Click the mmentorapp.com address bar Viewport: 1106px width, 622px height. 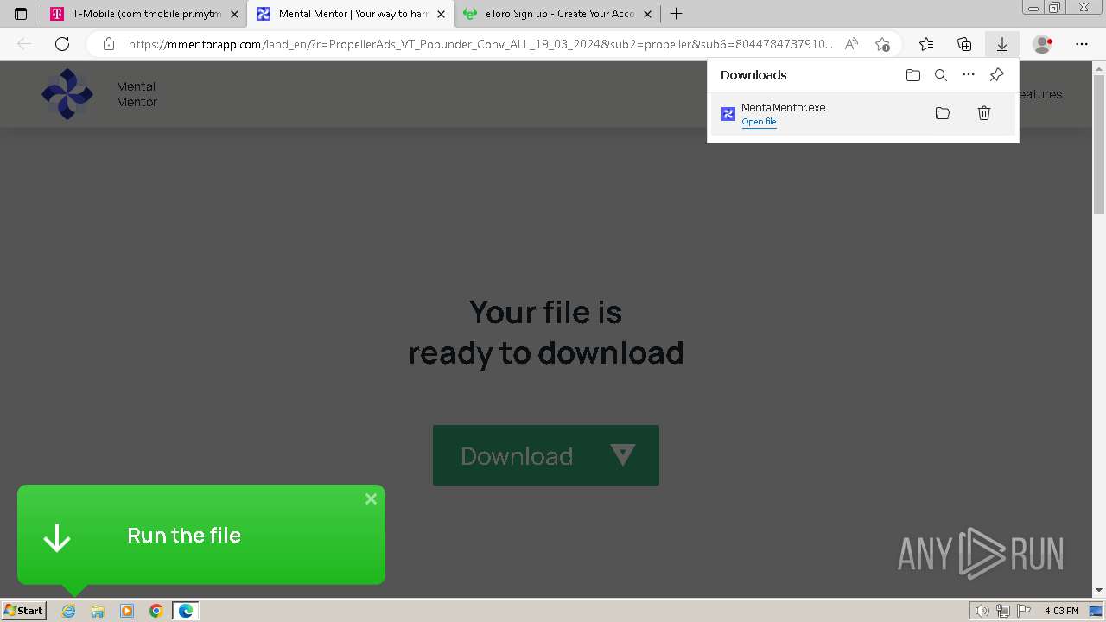(x=480, y=44)
